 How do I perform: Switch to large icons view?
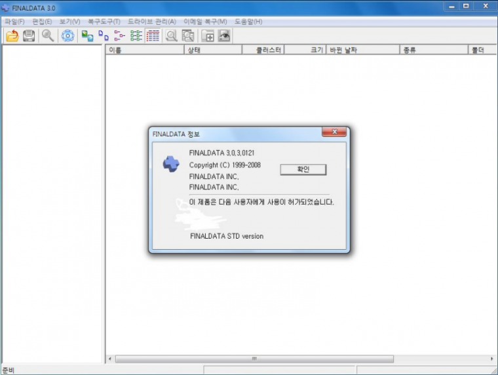(87, 36)
